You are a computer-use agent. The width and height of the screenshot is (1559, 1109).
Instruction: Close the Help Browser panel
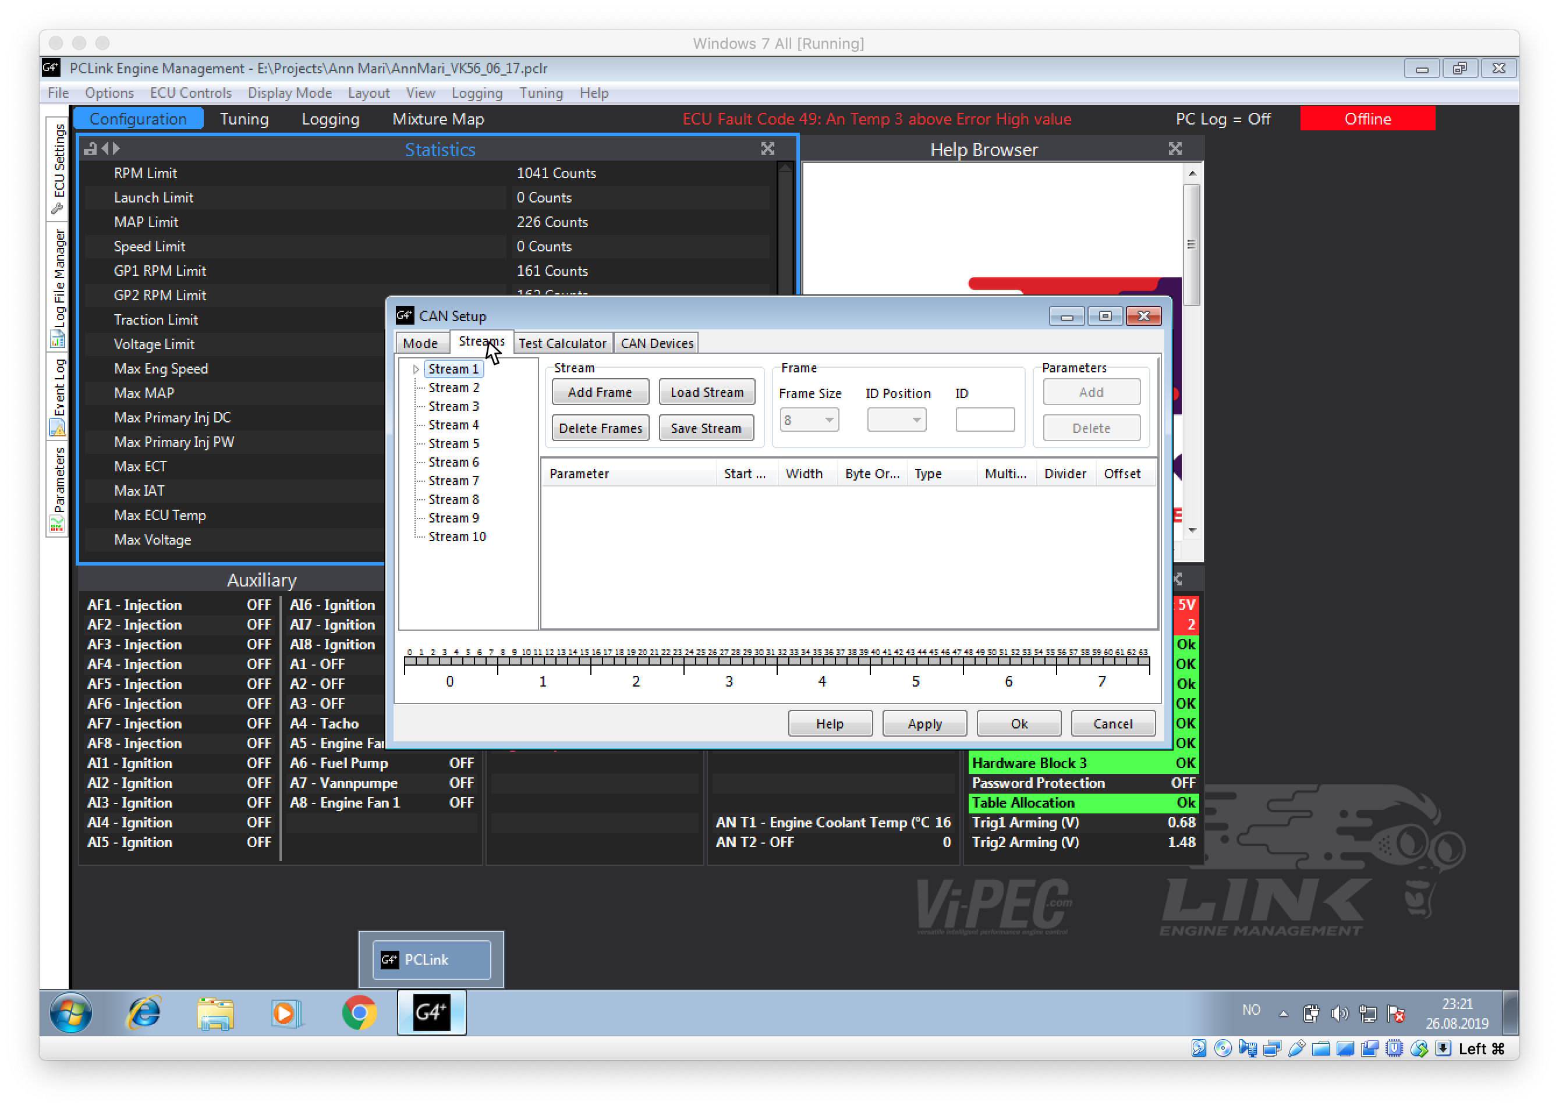1174,149
